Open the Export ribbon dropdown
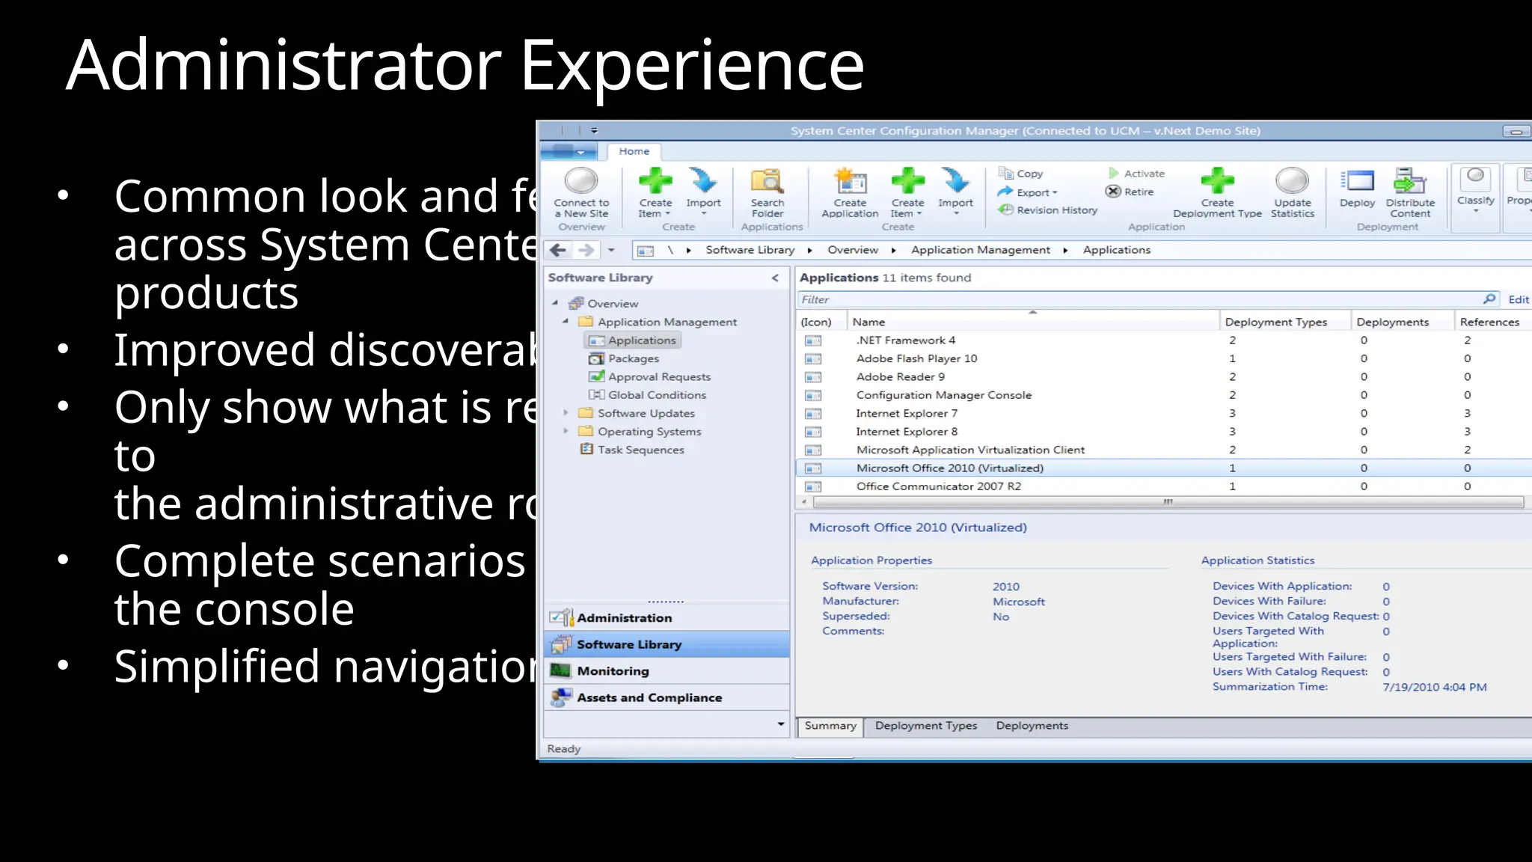 1028,192
